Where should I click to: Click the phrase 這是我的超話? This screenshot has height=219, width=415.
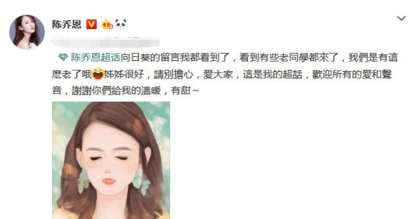(273, 74)
